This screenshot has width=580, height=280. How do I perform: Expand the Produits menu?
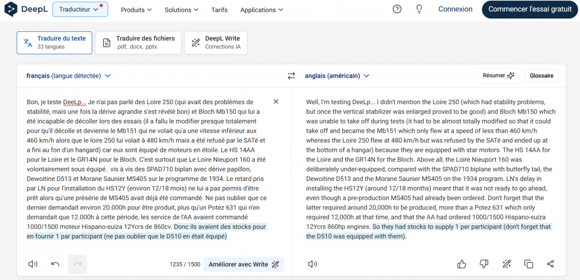tap(136, 10)
